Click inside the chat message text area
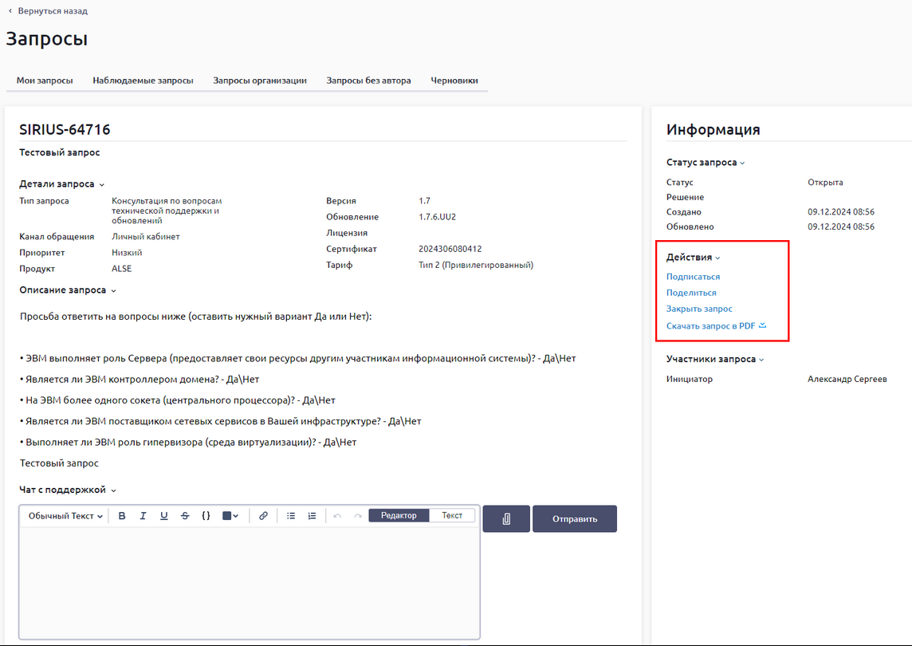Viewport: 912px width, 646px height. coord(249,582)
